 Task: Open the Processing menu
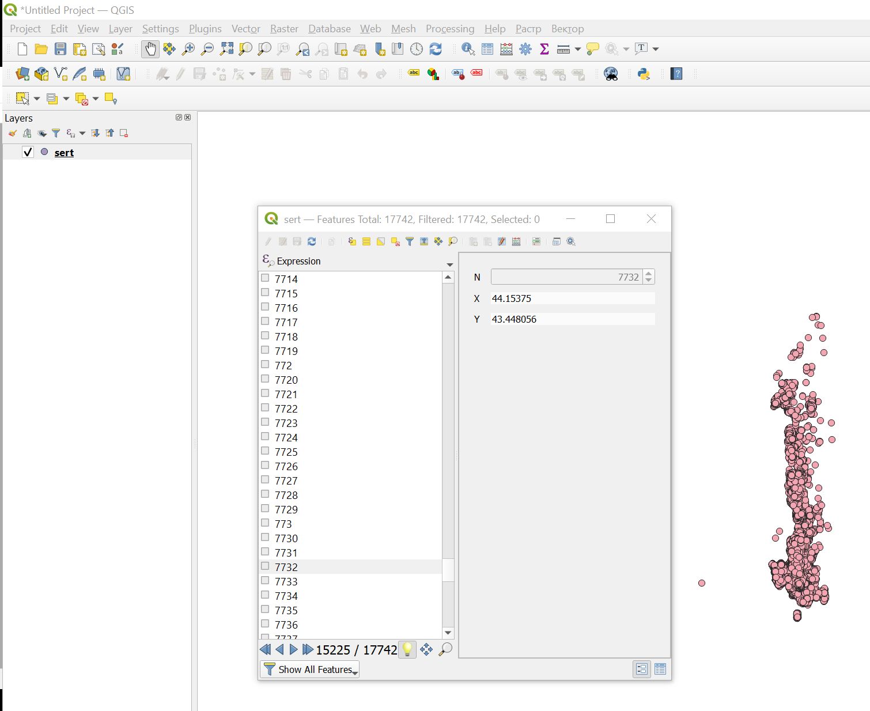click(449, 29)
